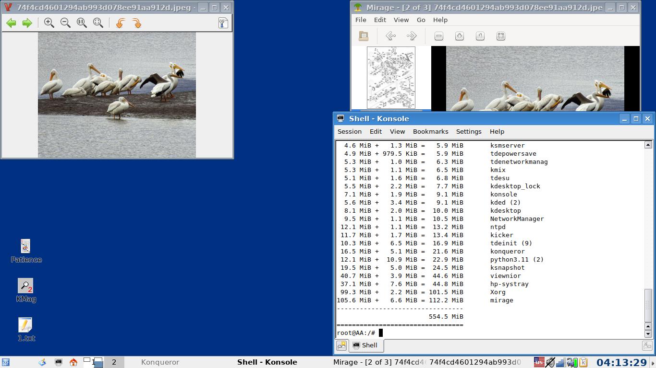Click '554.5 MiB' total in Konsole
Viewport: 656px width, 368px height.
(x=446, y=317)
